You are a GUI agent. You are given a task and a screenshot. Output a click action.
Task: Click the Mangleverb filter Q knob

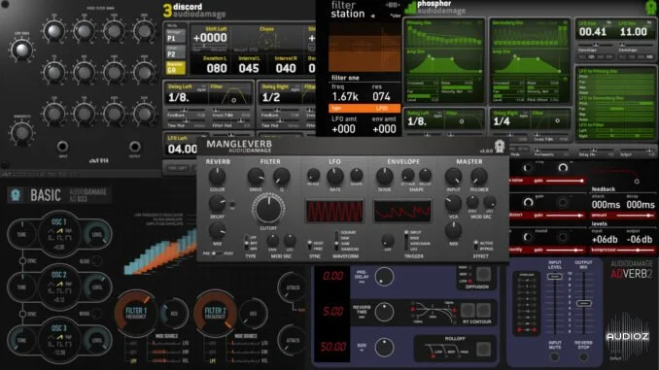(281, 177)
